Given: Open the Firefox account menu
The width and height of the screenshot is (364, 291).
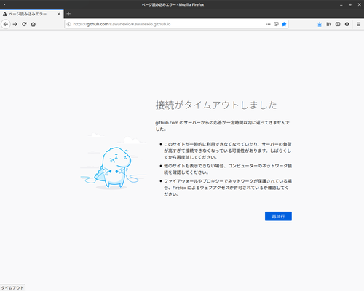Looking at the screenshot, I should (347, 24).
